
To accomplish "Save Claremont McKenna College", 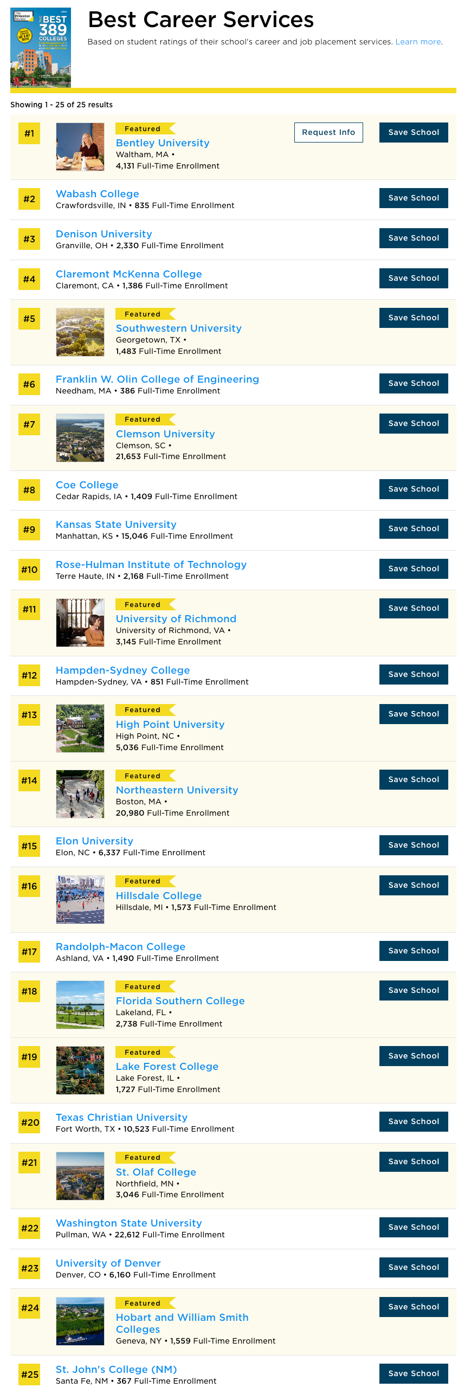I will 414,278.
